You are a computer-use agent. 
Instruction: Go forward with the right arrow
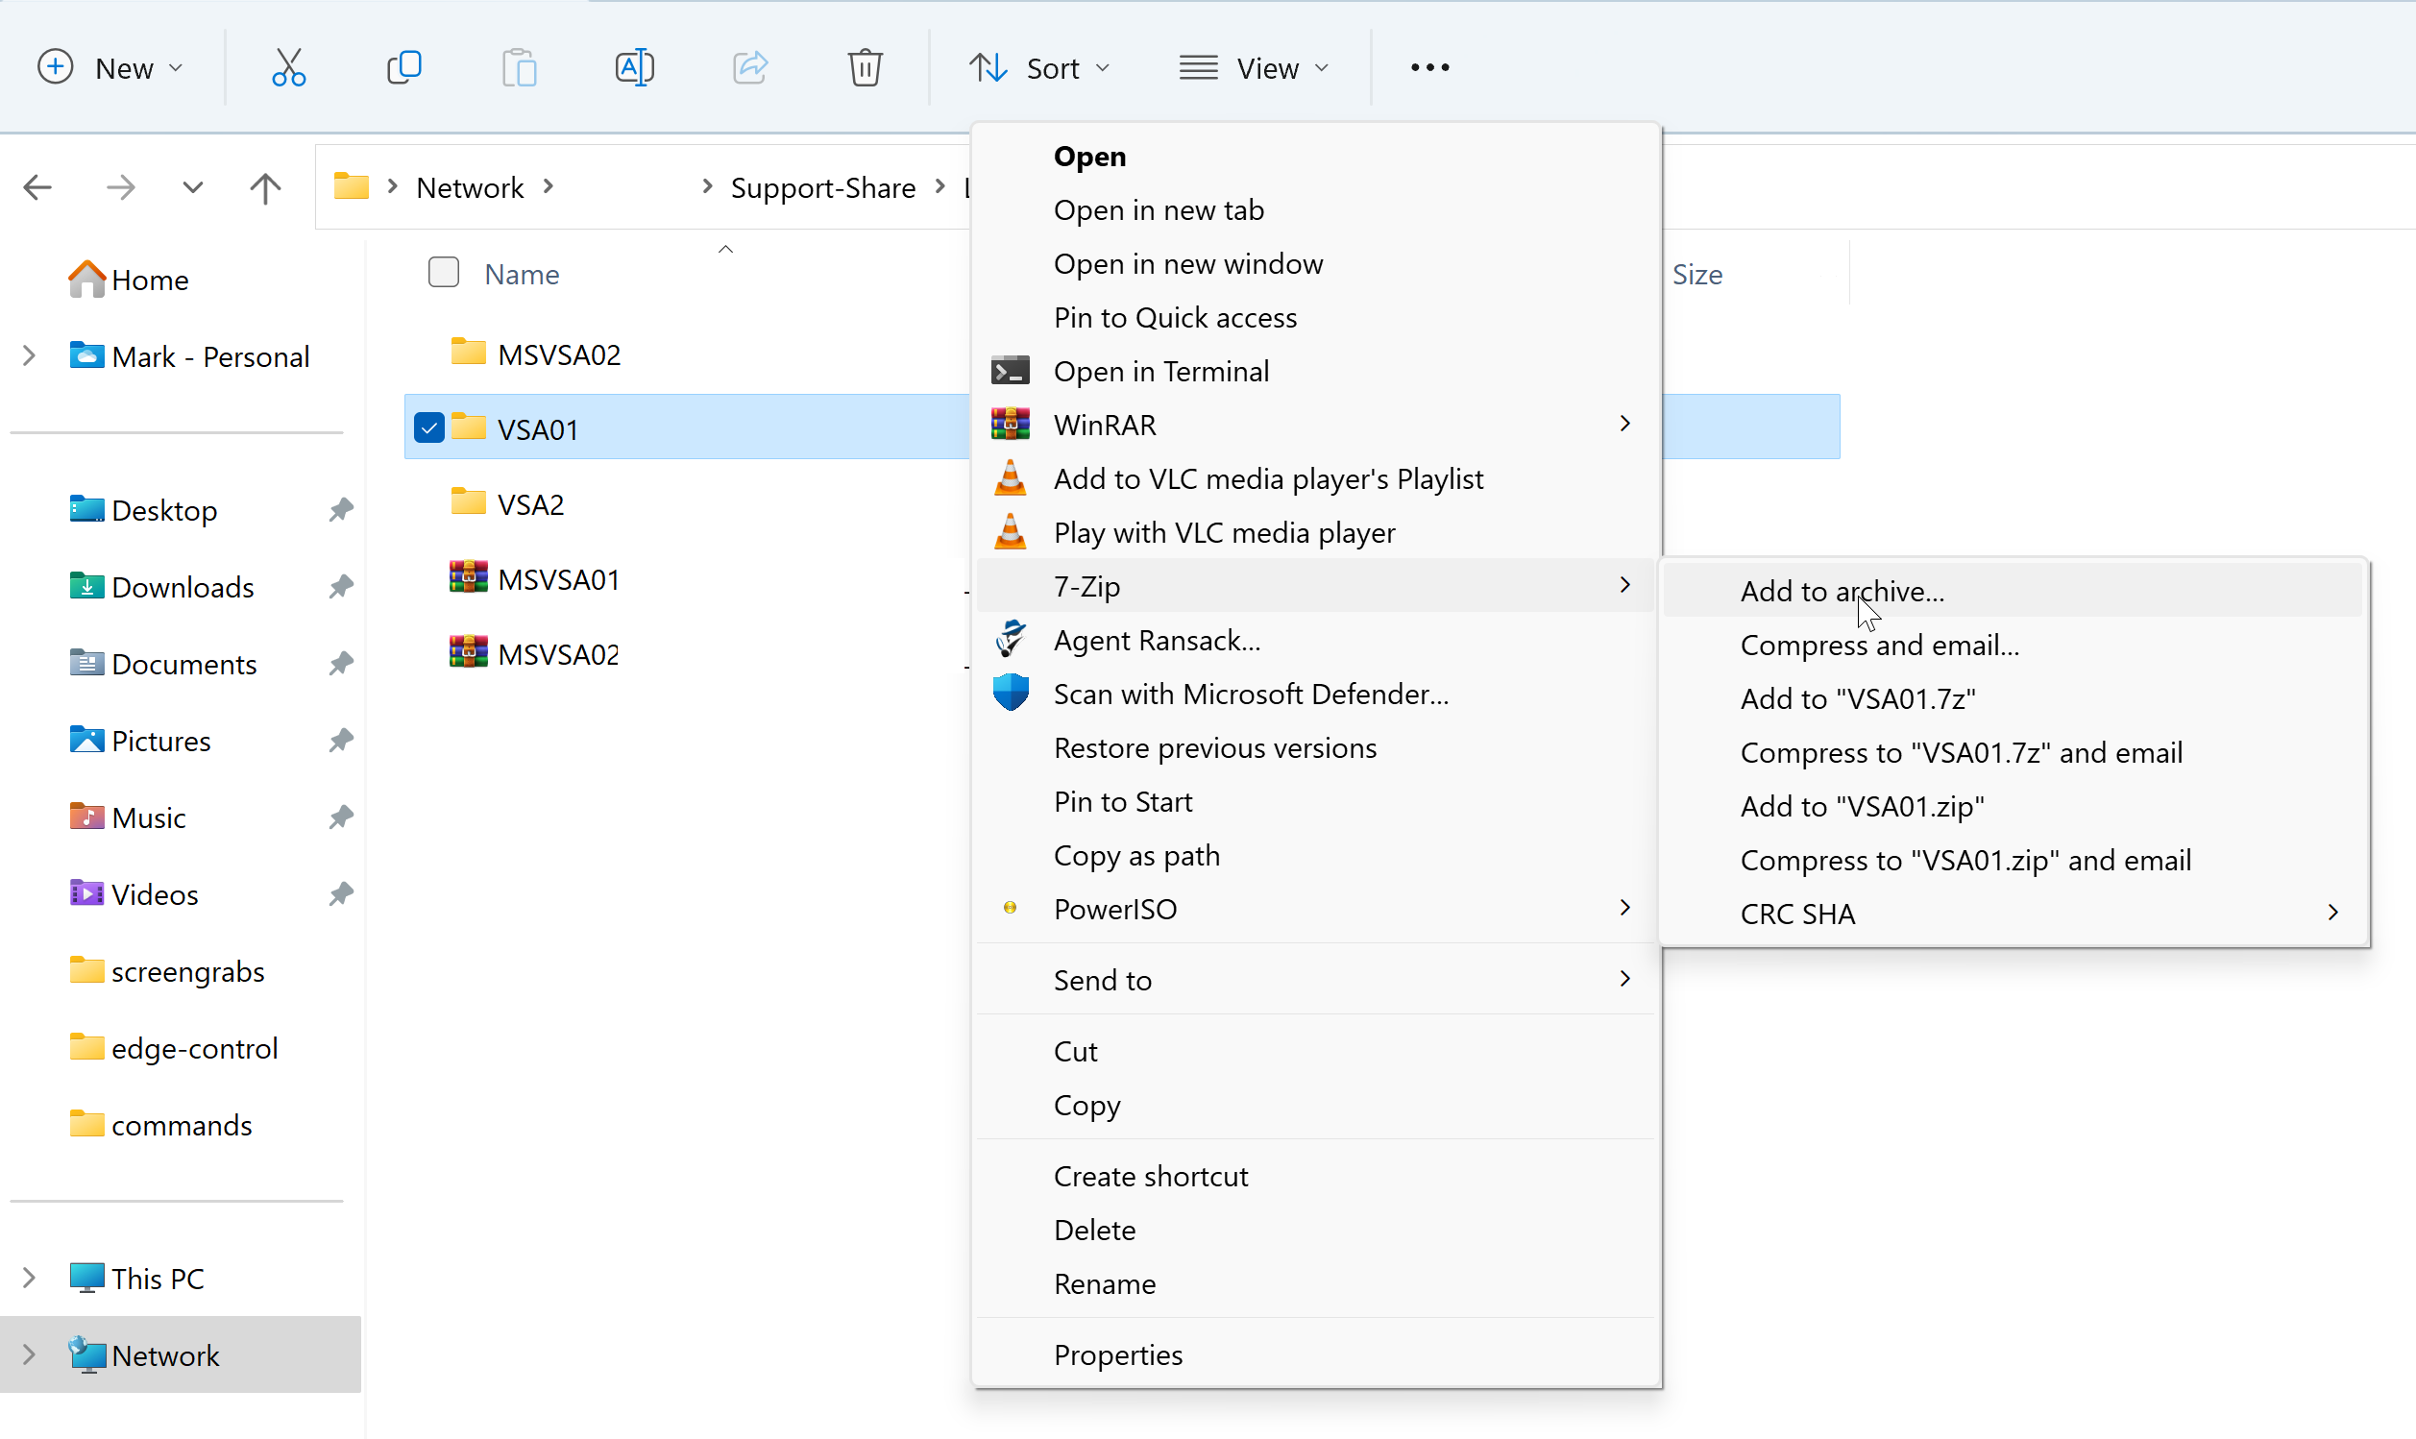tap(121, 187)
